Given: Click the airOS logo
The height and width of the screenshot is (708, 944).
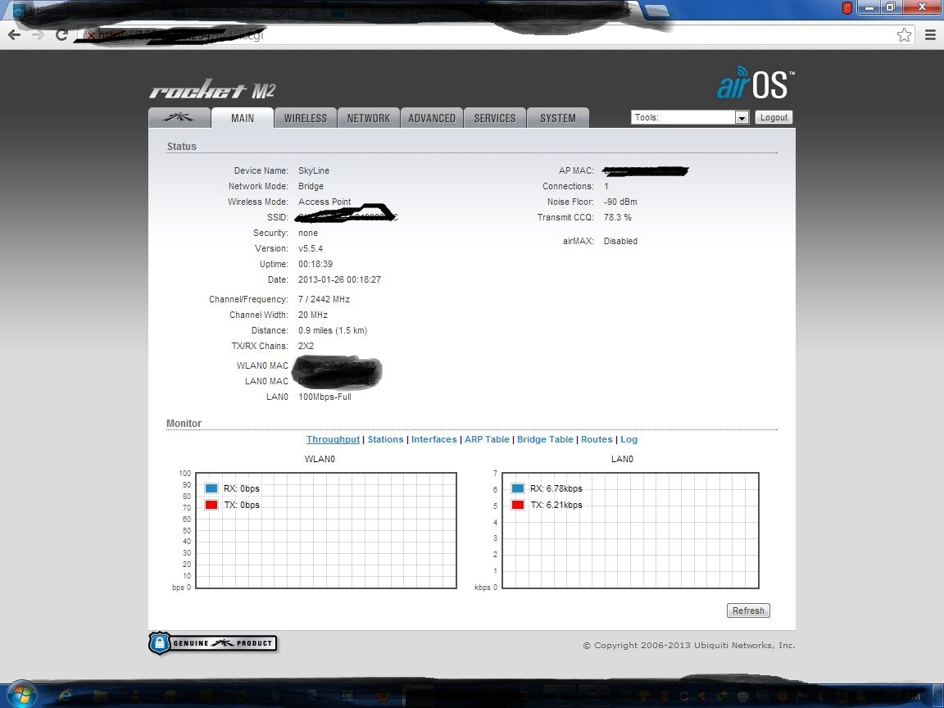Looking at the screenshot, I should tap(756, 83).
